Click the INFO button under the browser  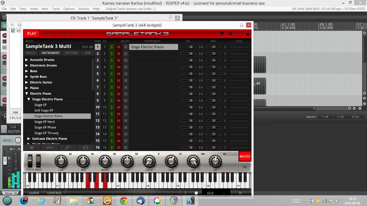tap(49, 148)
